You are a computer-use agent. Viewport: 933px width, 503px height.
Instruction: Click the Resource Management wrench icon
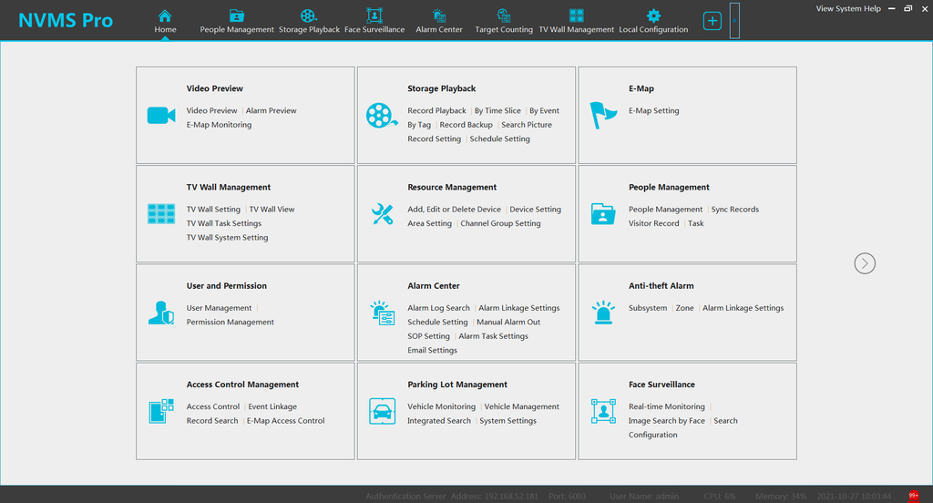[382, 214]
